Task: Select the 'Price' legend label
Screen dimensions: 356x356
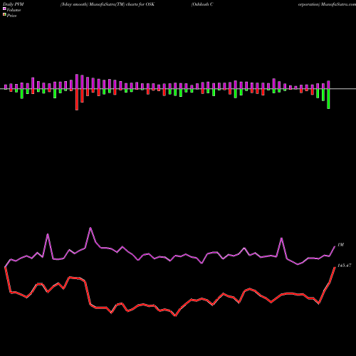Action: 11,16
